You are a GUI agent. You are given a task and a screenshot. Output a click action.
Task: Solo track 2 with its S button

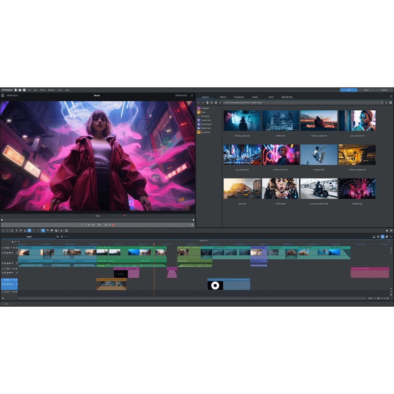pyautogui.click(x=2, y=263)
